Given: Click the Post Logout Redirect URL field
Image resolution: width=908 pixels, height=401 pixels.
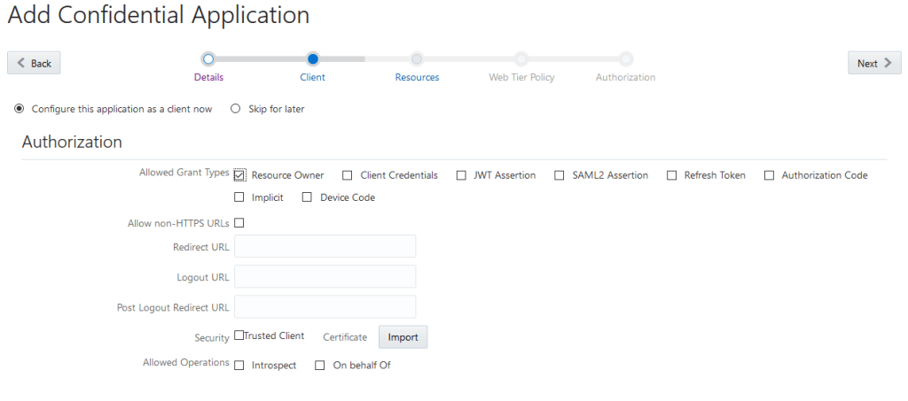Looking at the screenshot, I should coord(325,306).
